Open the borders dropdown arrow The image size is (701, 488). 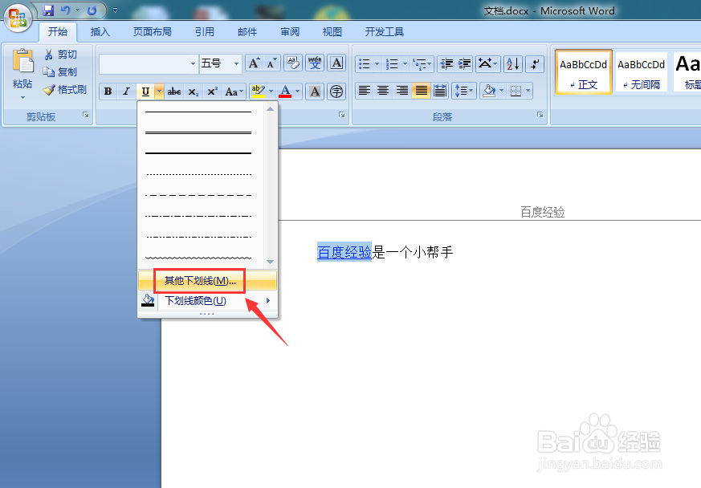tap(528, 91)
